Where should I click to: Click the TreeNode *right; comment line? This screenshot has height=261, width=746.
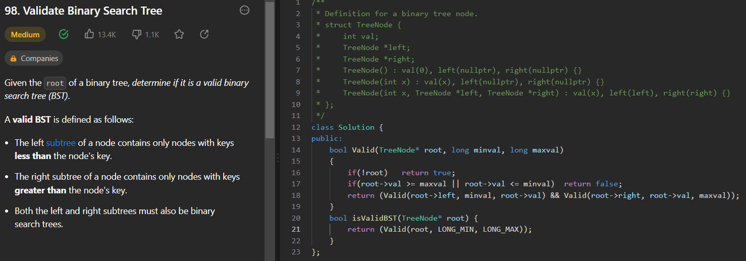[x=379, y=59]
